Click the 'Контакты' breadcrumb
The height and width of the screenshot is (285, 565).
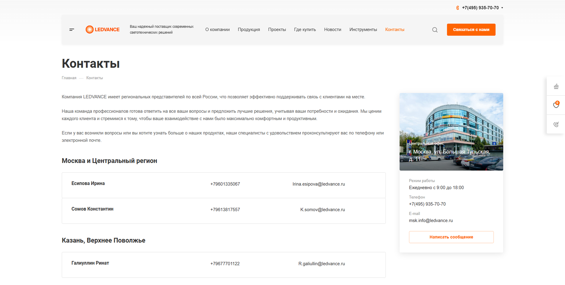94,78
